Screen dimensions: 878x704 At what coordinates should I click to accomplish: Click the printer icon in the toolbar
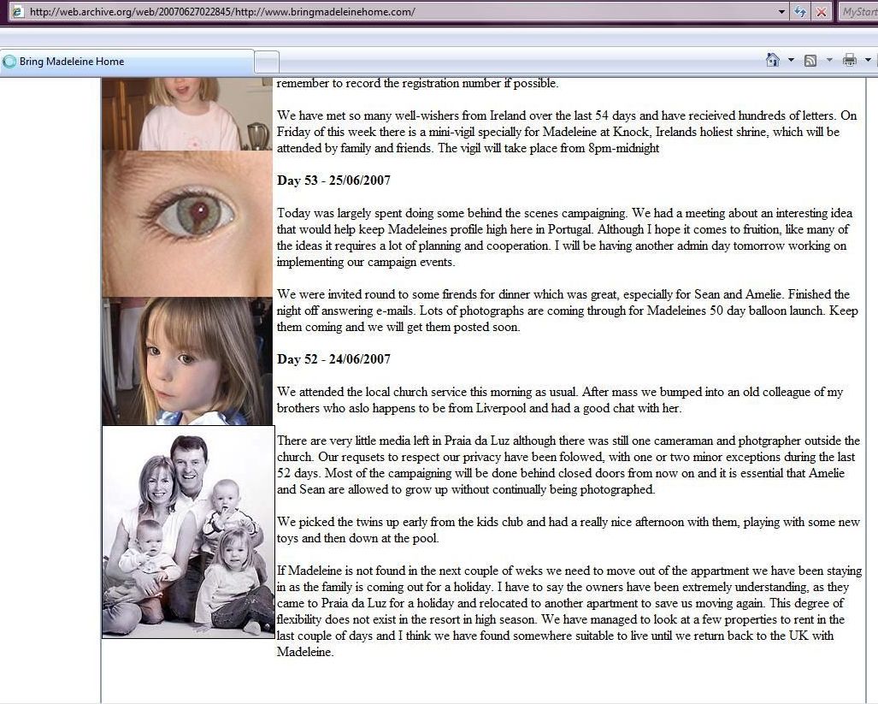[x=849, y=60]
